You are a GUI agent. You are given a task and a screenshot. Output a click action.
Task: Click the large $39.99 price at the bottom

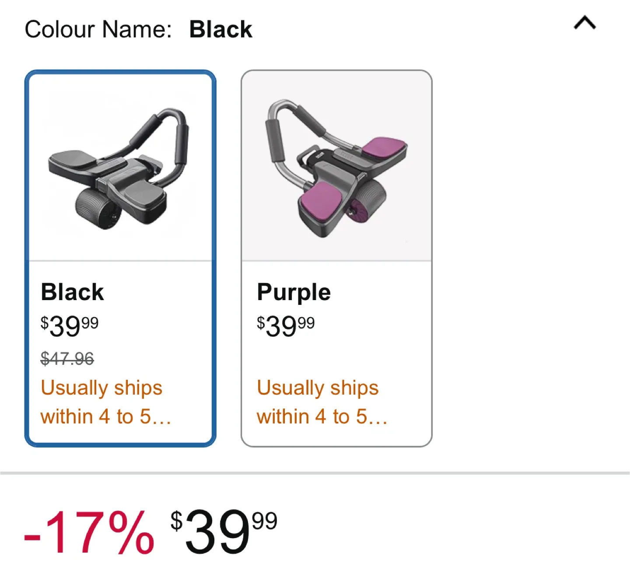coord(224,532)
